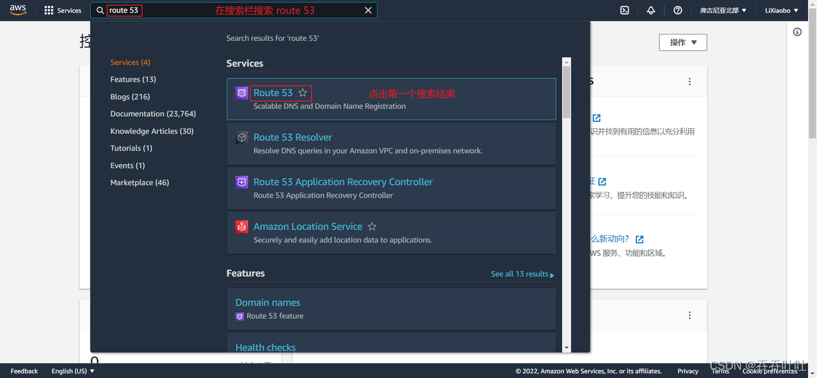Click the results scrollbar up arrow
The width and height of the screenshot is (817, 378).
pyautogui.click(x=566, y=62)
